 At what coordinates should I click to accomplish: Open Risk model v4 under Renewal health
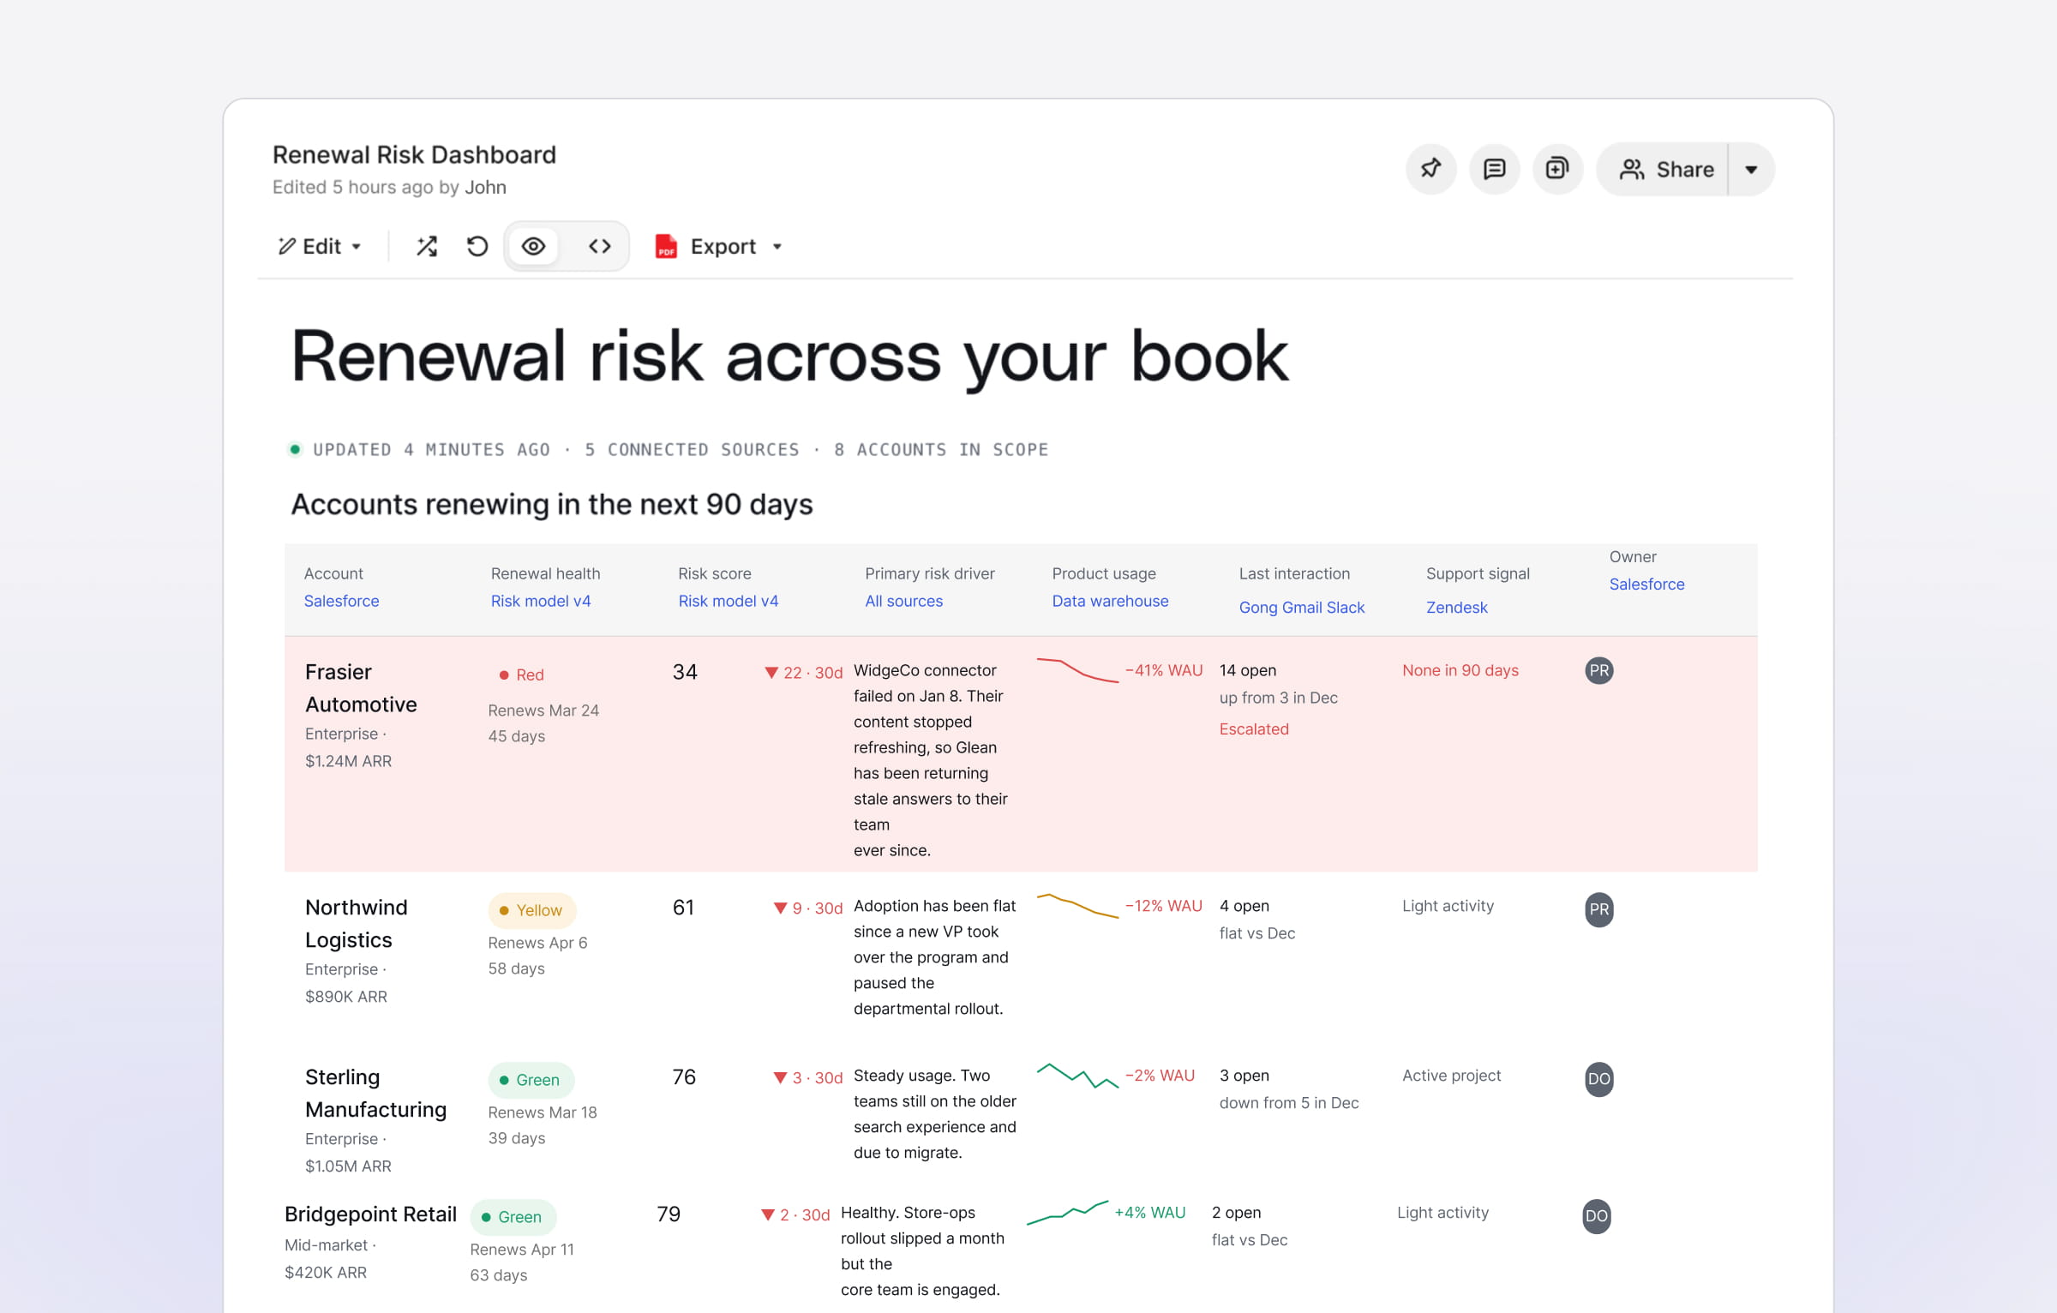tap(541, 601)
